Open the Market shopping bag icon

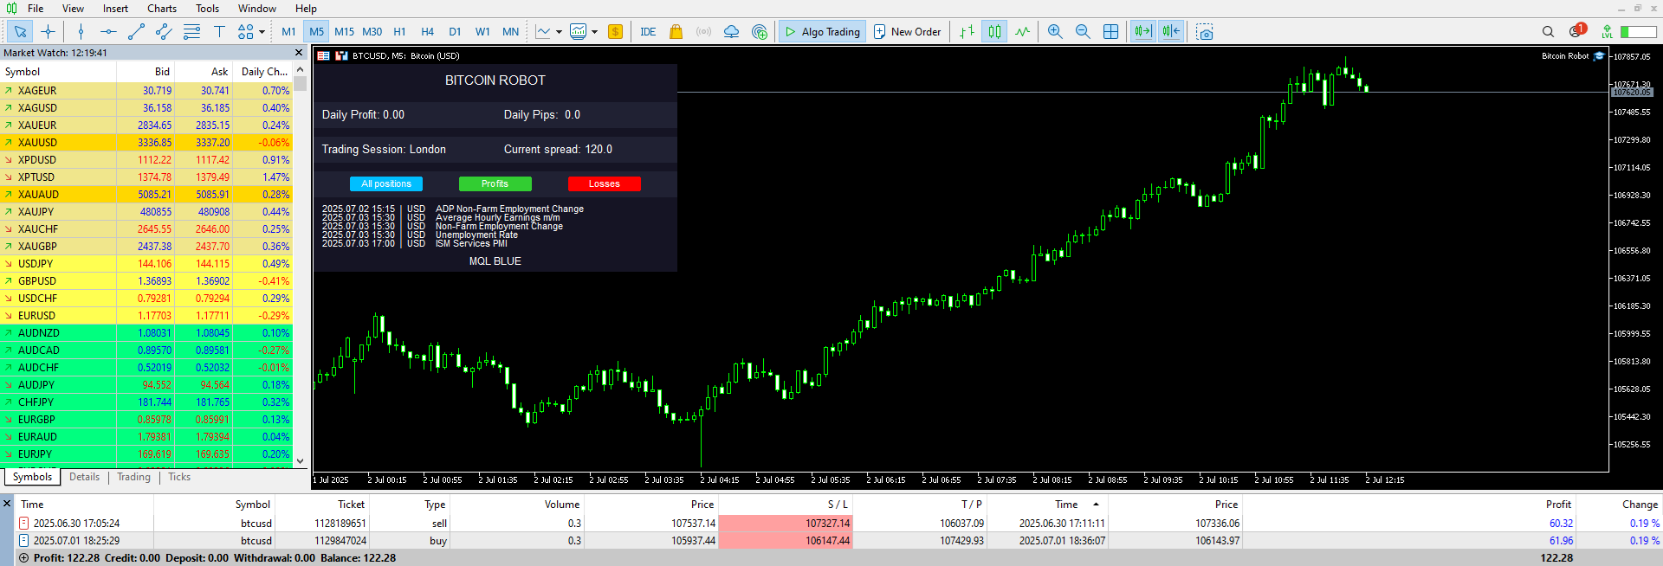(x=676, y=32)
